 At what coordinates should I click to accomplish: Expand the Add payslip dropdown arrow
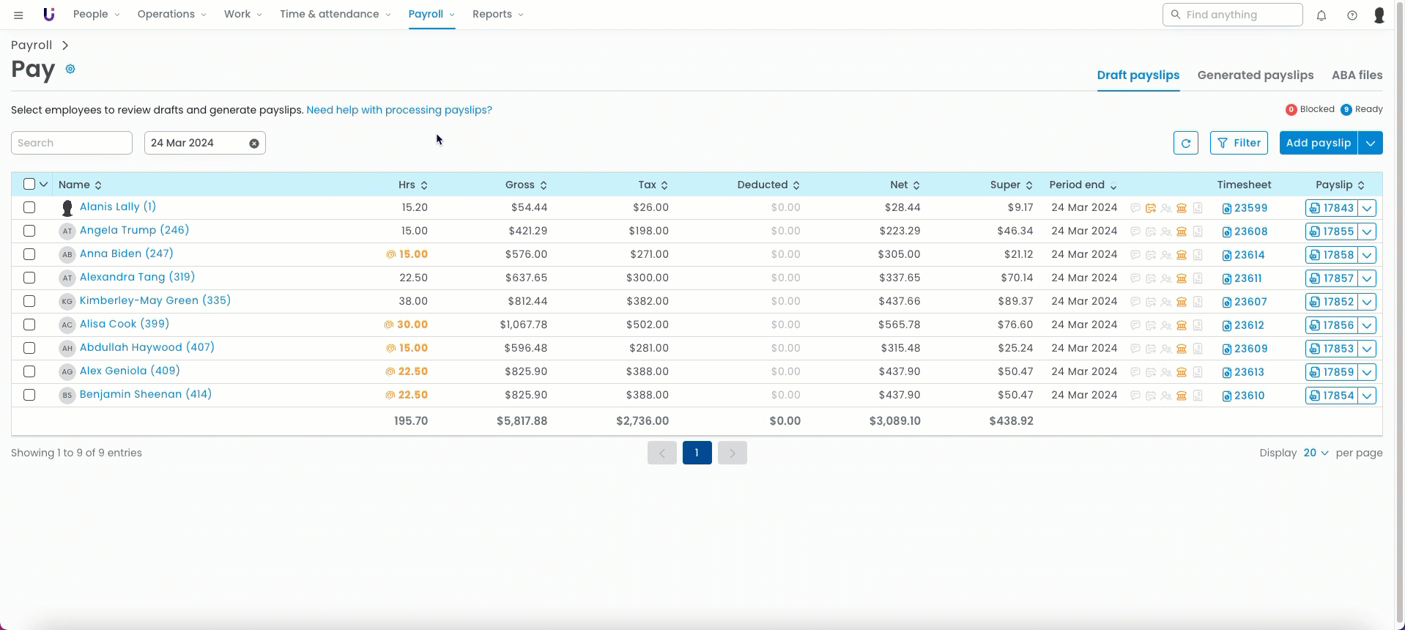(x=1370, y=143)
